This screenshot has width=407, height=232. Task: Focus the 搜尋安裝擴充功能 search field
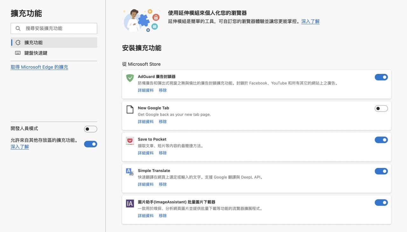pos(54,29)
